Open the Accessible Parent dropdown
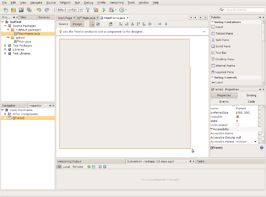Viewport: 266px width, 197px height. [x=255, y=142]
